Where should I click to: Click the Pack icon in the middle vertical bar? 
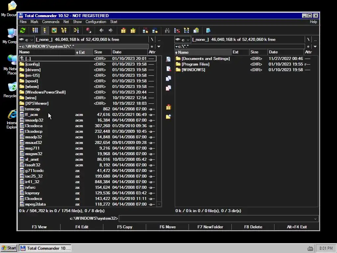(x=168, y=107)
